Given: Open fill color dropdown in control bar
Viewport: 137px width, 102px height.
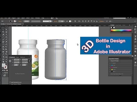Looking at the screenshot, I should point(12,21).
